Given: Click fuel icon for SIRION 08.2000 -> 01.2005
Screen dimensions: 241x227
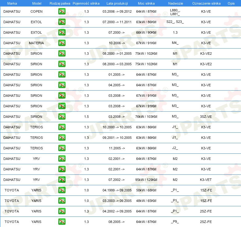Looking at the screenshot, I should tap(62, 54).
